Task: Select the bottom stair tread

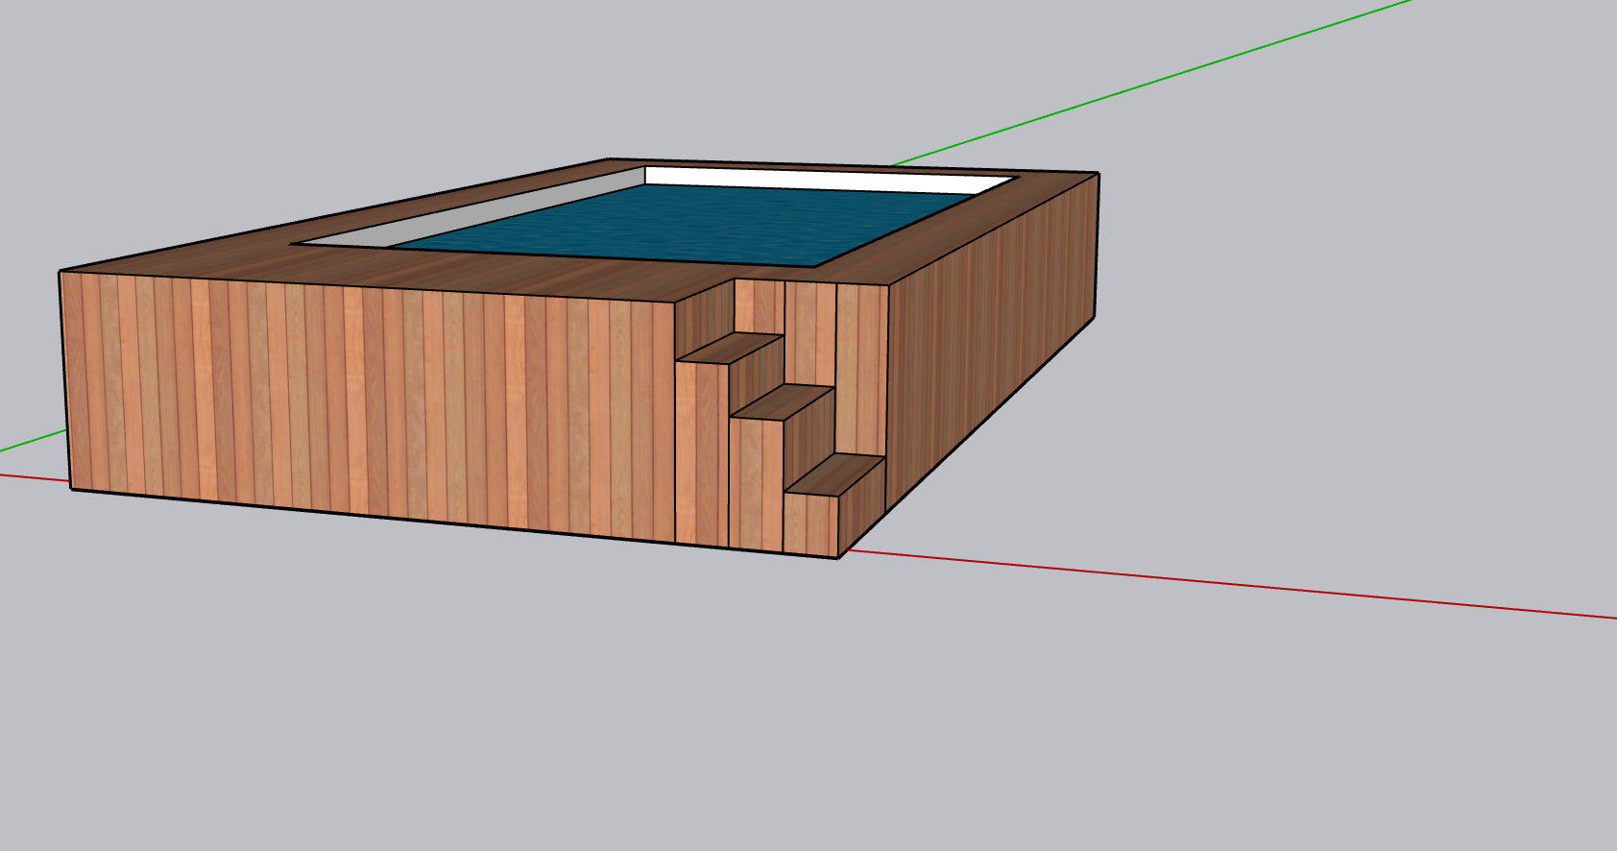Action: point(835,474)
